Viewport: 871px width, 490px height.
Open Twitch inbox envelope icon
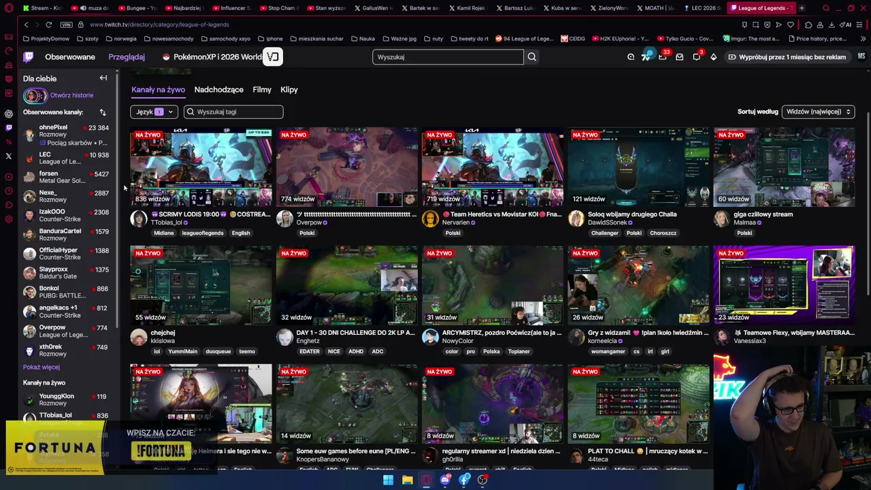(x=679, y=57)
